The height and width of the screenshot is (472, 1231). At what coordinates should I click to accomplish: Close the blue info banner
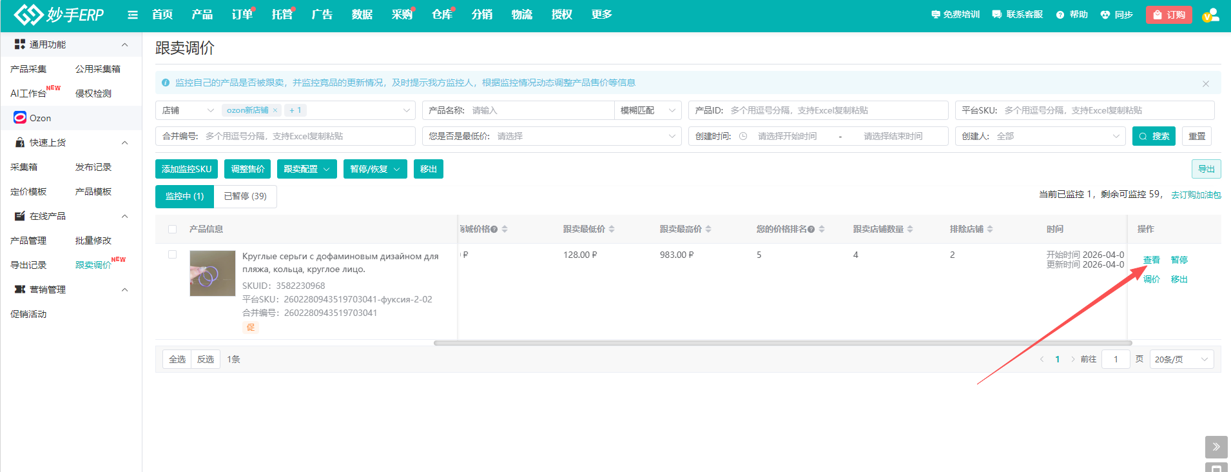coord(1206,84)
